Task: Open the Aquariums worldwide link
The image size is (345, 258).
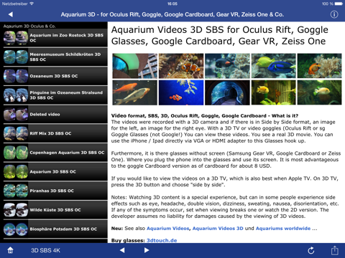Action: coord(283,229)
